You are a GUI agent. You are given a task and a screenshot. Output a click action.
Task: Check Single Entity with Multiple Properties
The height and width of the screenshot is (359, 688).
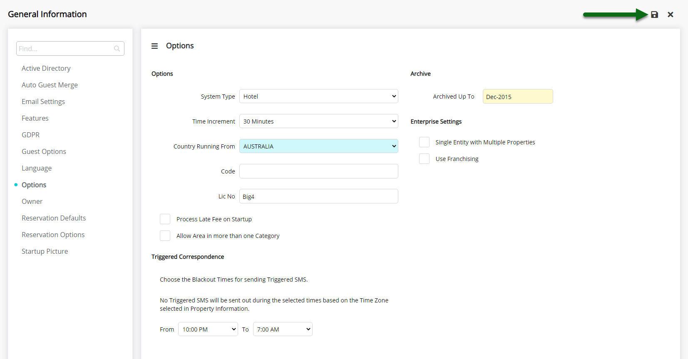424,142
